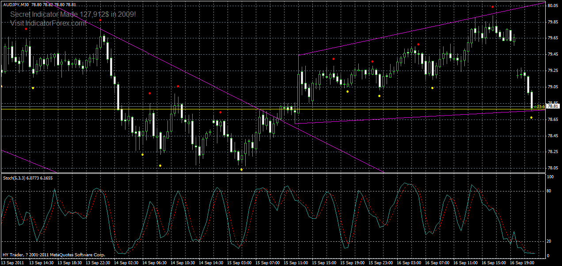Image resolution: width=562 pixels, height=266 pixels.
Task: Click the HY Trader MetaQuotes copyright text
Action: (x=53, y=255)
